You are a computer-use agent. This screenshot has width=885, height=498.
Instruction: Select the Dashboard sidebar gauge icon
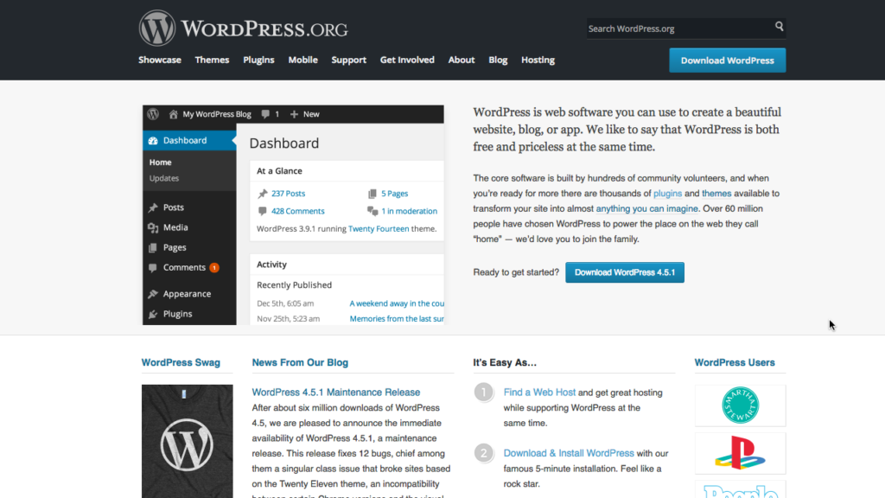coord(153,141)
